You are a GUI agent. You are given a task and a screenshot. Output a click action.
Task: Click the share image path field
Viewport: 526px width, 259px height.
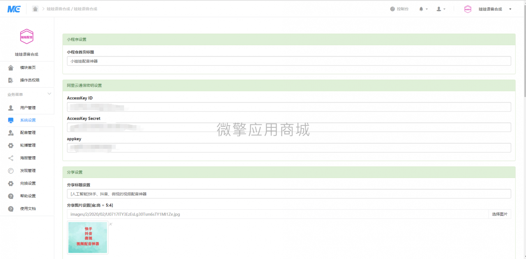(x=278, y=214)
